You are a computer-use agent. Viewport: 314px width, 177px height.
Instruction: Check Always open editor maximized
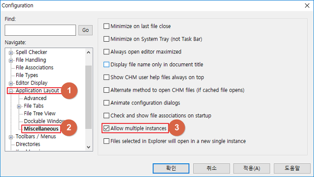(106, 52)
